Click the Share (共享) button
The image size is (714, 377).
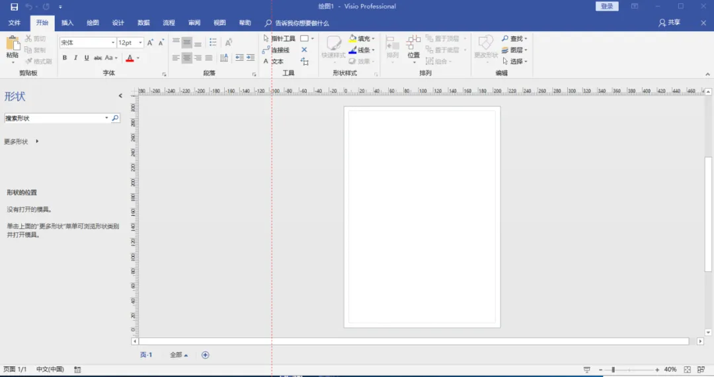coord(669,22)
